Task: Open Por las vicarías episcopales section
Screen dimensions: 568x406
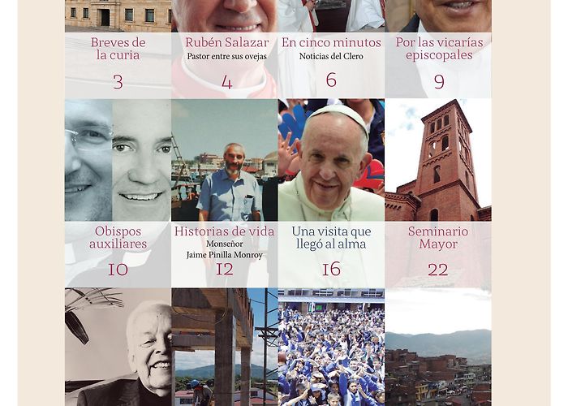Action: click(439, 49)
